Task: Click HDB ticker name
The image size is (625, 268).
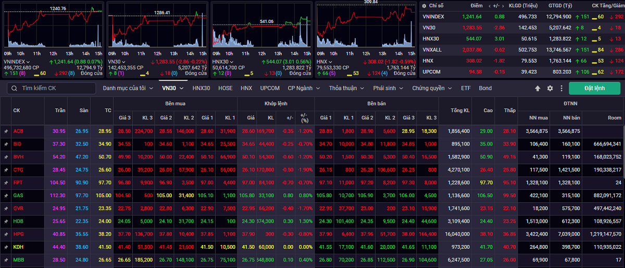Action: (18, 221)
